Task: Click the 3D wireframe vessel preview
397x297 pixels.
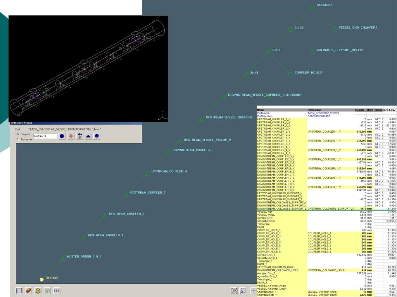Action: pyautogui.click(x=88, y=68)
